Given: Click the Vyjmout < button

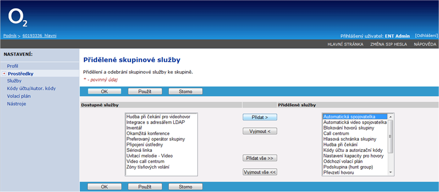Looking at the screenshot, I should (x=260, y=131).
